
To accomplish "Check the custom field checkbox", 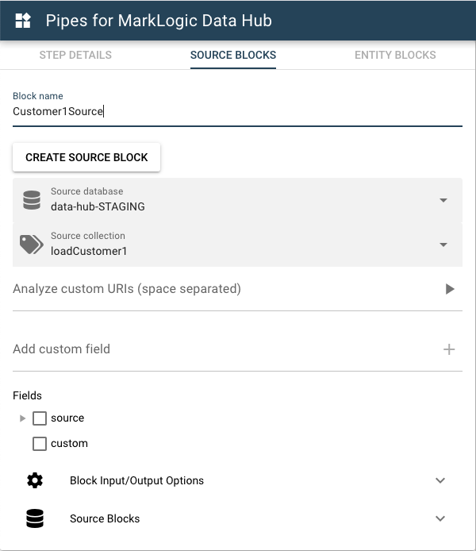I will 40,444.
